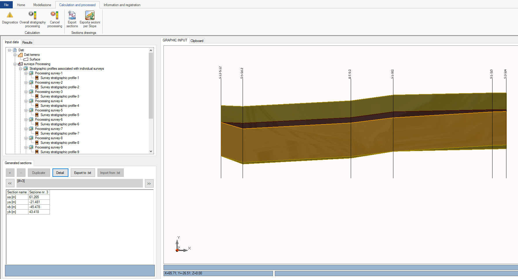Switch to the Home tab
This screenshot has width=518, height=279.
[21, 5]
